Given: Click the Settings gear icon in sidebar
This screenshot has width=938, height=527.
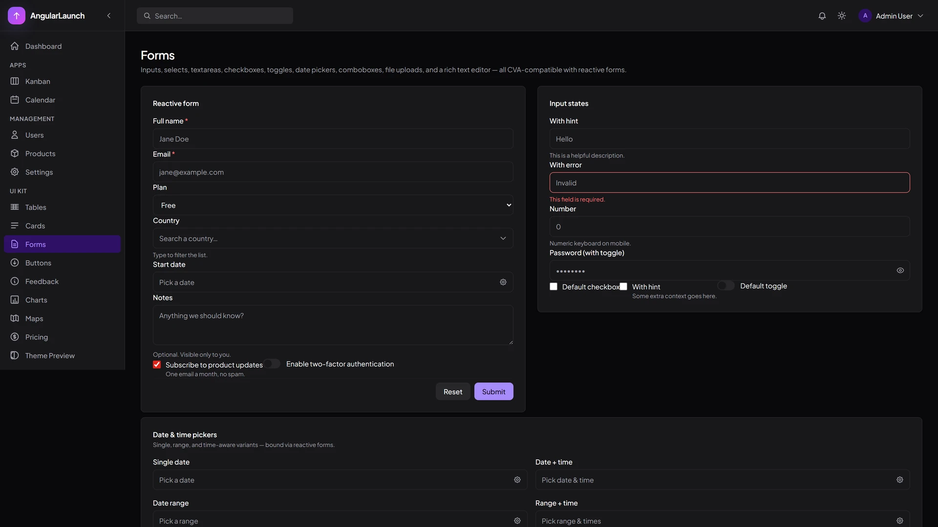Looking at the screenshot, I should 15,172.
